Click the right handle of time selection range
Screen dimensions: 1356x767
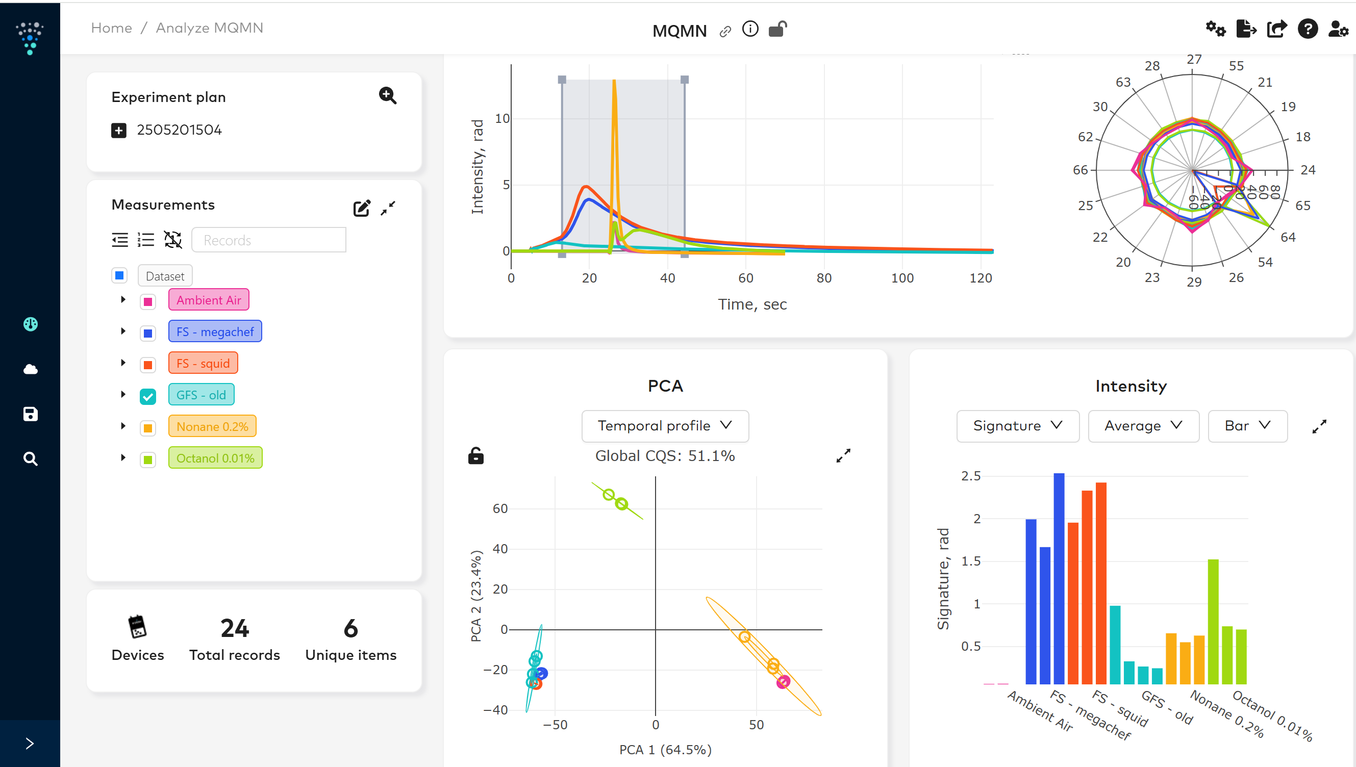tap(684, 80)
